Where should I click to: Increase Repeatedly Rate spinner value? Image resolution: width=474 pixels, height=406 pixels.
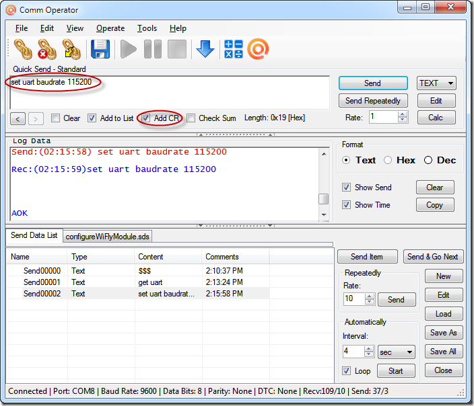[369, 296]
